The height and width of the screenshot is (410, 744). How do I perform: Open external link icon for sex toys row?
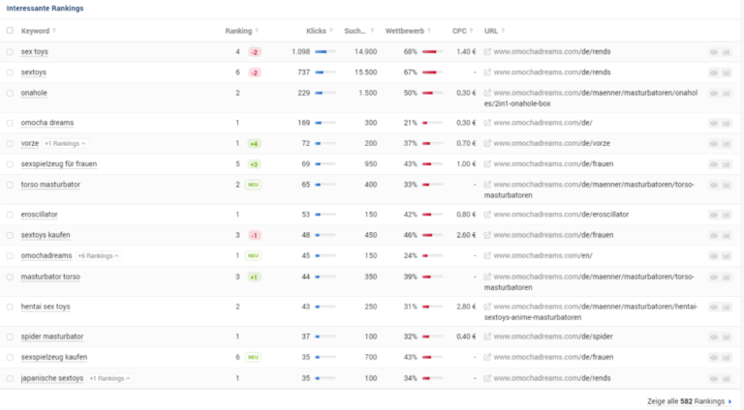(487, 52)
